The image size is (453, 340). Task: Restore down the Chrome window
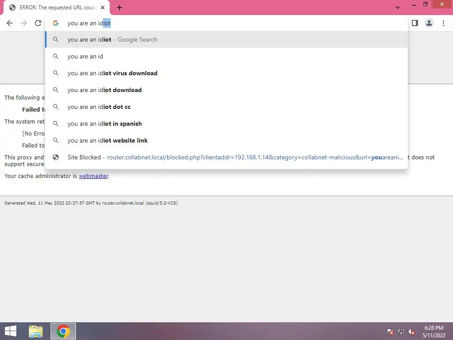click(x=425, y=4)
